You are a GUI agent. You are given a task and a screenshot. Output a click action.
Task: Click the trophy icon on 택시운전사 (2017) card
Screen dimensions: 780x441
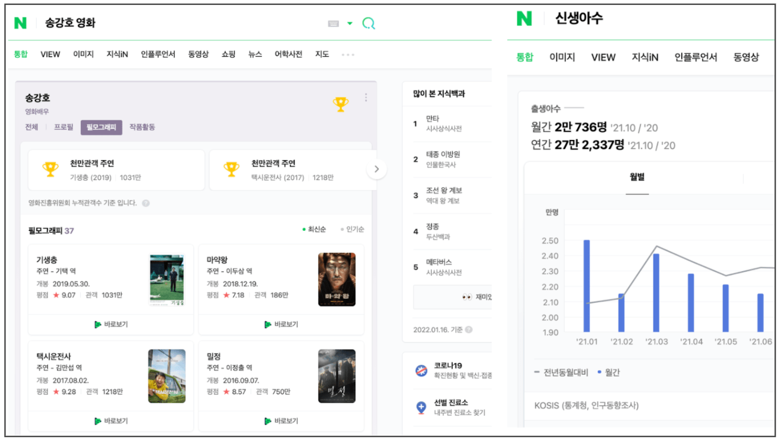point(232,169)
